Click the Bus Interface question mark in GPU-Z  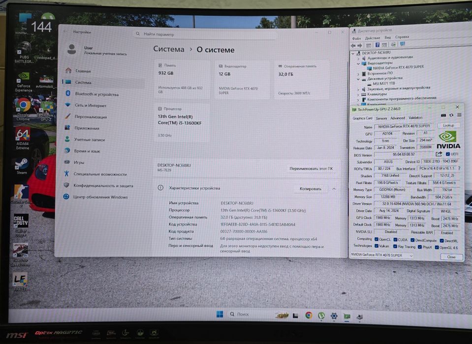point(459,169)
